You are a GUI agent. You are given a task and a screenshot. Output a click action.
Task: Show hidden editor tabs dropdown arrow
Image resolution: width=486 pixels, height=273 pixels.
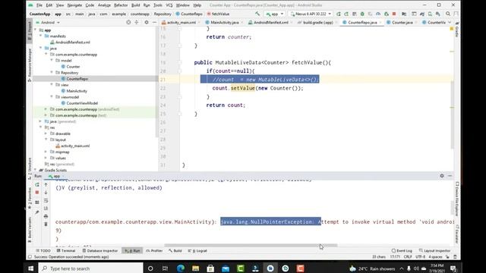(x=450, y=22)
